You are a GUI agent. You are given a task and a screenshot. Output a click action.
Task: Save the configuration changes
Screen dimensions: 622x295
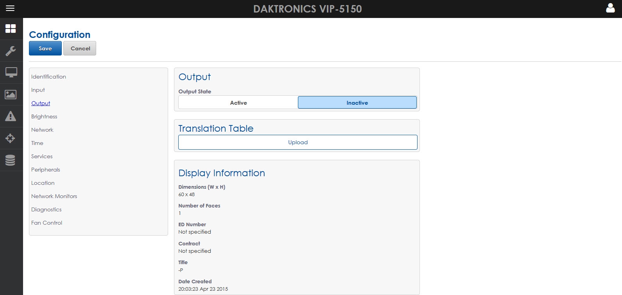[45, 48]
